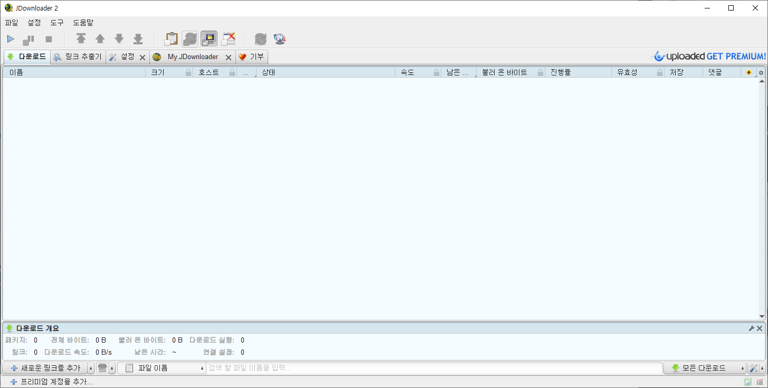Close the My.JDownloader tab

tap(229, 58)
